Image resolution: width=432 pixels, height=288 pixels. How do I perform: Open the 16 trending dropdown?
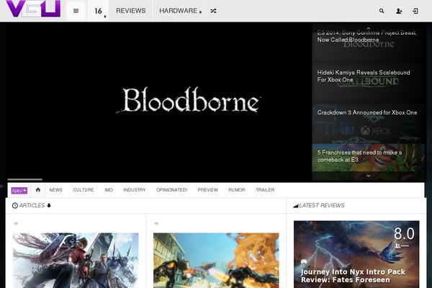click(x=99, y=11)
